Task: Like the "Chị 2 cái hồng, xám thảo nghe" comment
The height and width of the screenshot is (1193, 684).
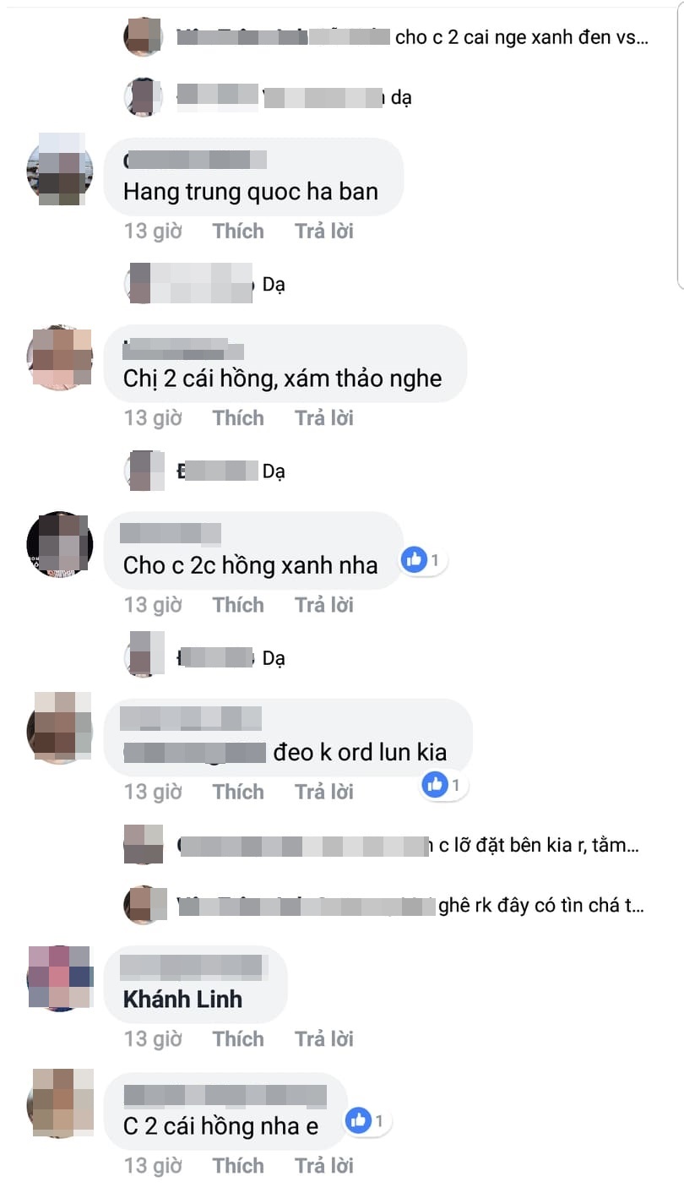Action: 238,418
